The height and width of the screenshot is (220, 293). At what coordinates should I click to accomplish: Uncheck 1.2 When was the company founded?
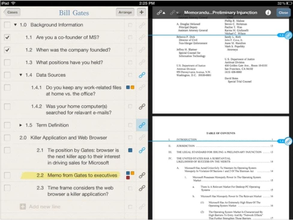coord(7,50)
